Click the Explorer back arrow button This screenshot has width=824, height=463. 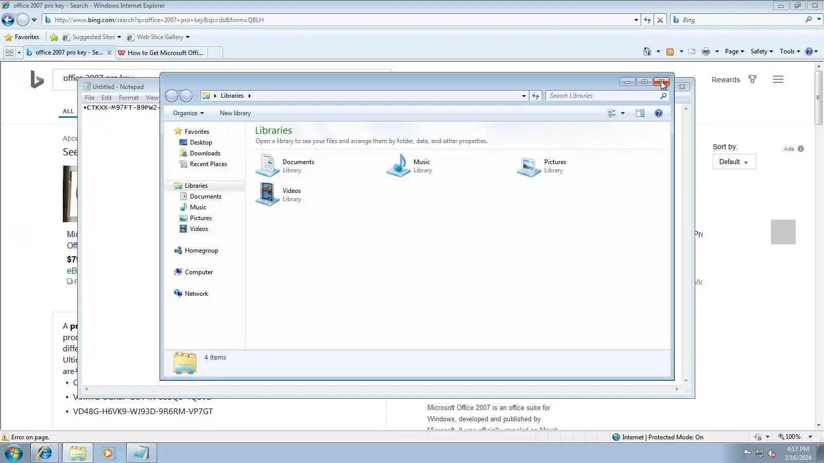click(172, 96)
